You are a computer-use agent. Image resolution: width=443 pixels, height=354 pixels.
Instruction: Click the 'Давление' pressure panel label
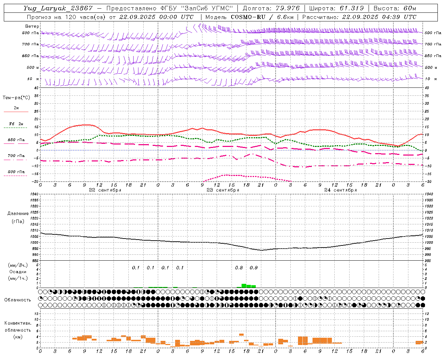[18, 214]
